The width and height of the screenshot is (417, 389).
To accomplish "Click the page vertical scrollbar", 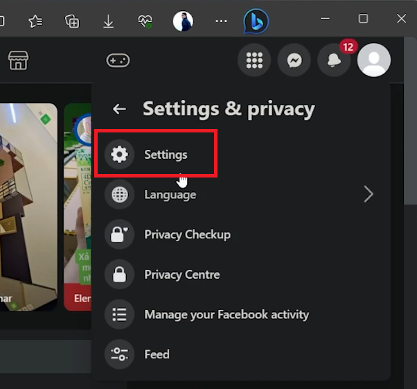I will click(410, 121).
